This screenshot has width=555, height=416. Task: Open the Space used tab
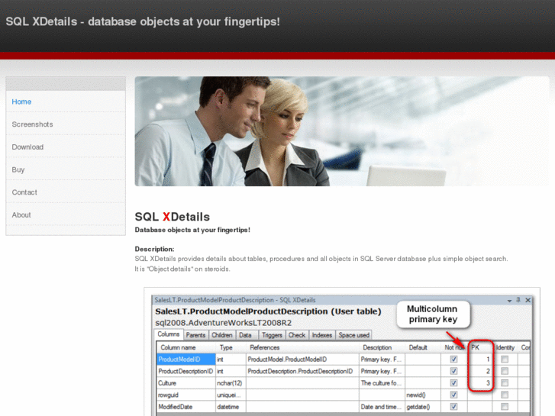(353, 335)
